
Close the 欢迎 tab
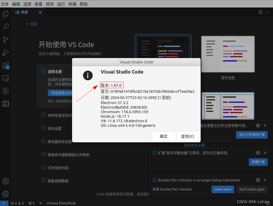pyautogui.click(x=40, y=12)
